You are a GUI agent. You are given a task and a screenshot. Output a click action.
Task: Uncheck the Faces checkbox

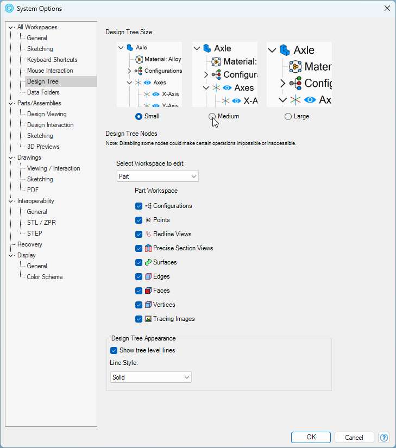[x=139, y=291]
